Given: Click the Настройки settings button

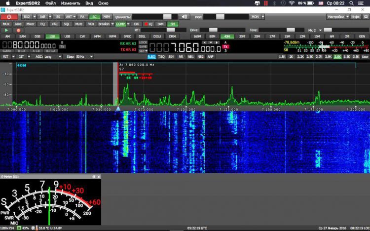Looking at the screenshot, I should coord(336,17).
